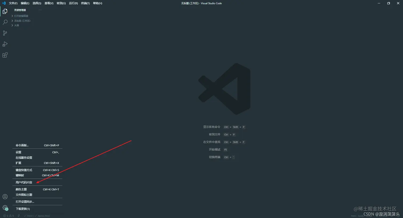Open the 转到(G) menu
Screen dimensions: 403x218
pos(61,3)
